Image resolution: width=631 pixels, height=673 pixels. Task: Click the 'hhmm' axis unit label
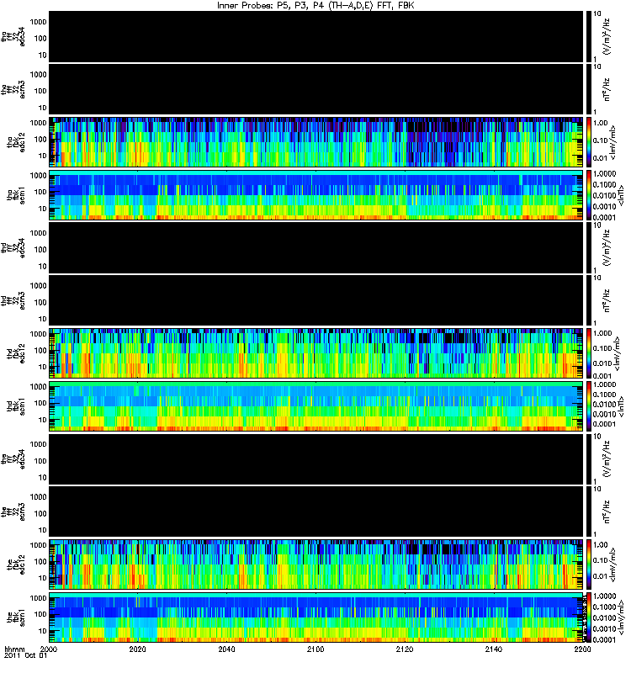(x=14, y=649)
